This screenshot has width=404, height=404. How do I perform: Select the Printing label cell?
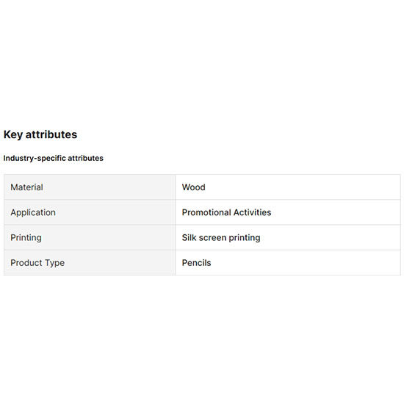[x=90, y=237]
